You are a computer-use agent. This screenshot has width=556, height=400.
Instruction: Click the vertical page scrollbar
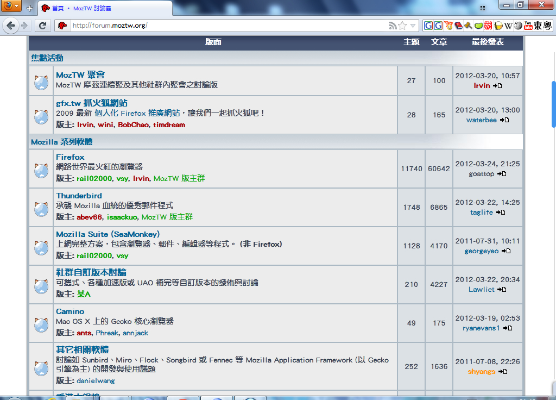[553, 104]
